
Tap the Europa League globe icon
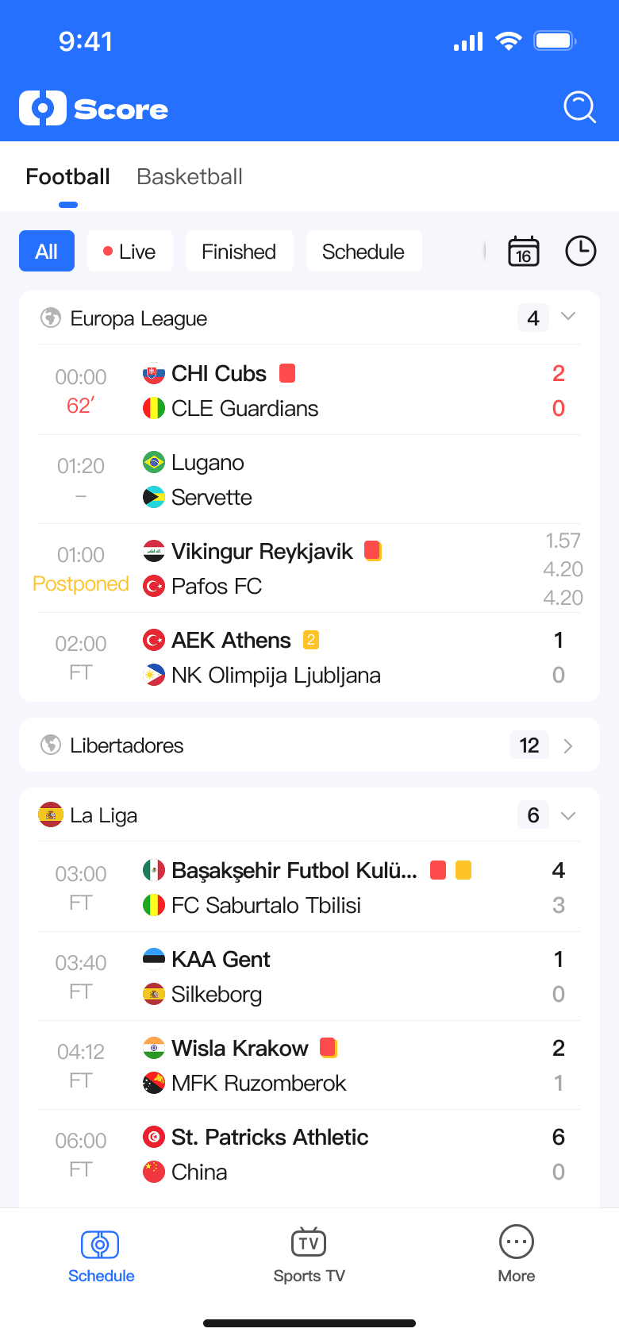51,318
